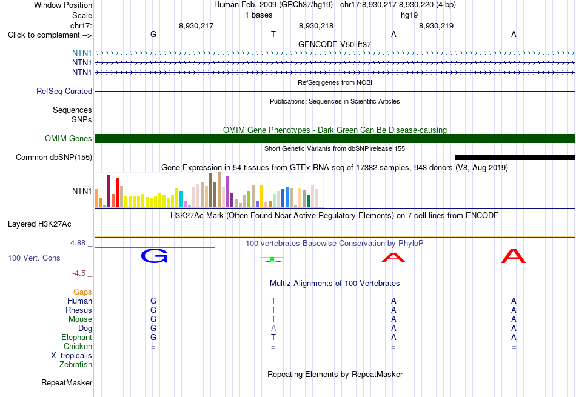Click the Sequences track label
576x397 pixels.
coord(72,110)
